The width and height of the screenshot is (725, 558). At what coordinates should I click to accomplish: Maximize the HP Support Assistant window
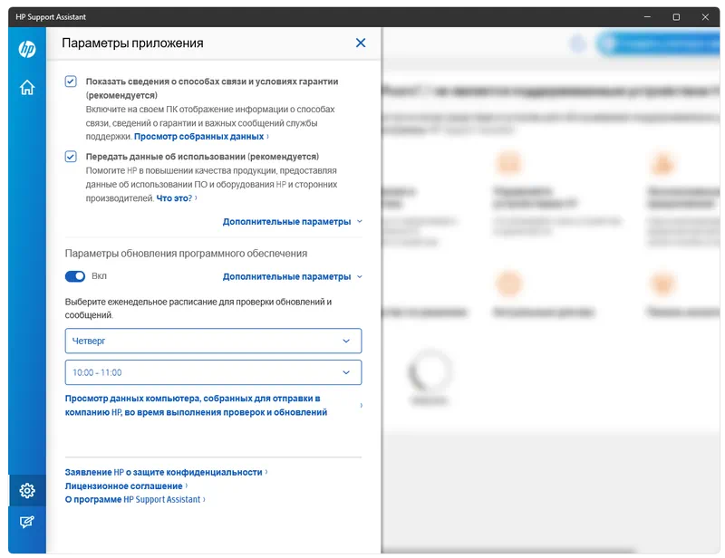(676, 17)
